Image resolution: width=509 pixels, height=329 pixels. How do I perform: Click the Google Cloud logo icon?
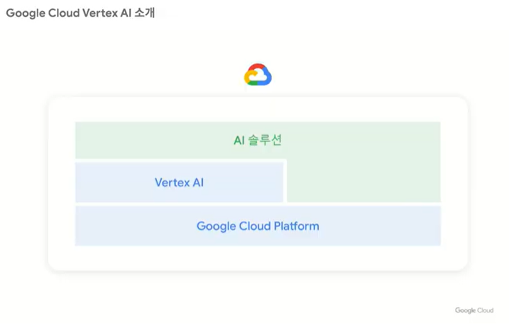[258, 75]
